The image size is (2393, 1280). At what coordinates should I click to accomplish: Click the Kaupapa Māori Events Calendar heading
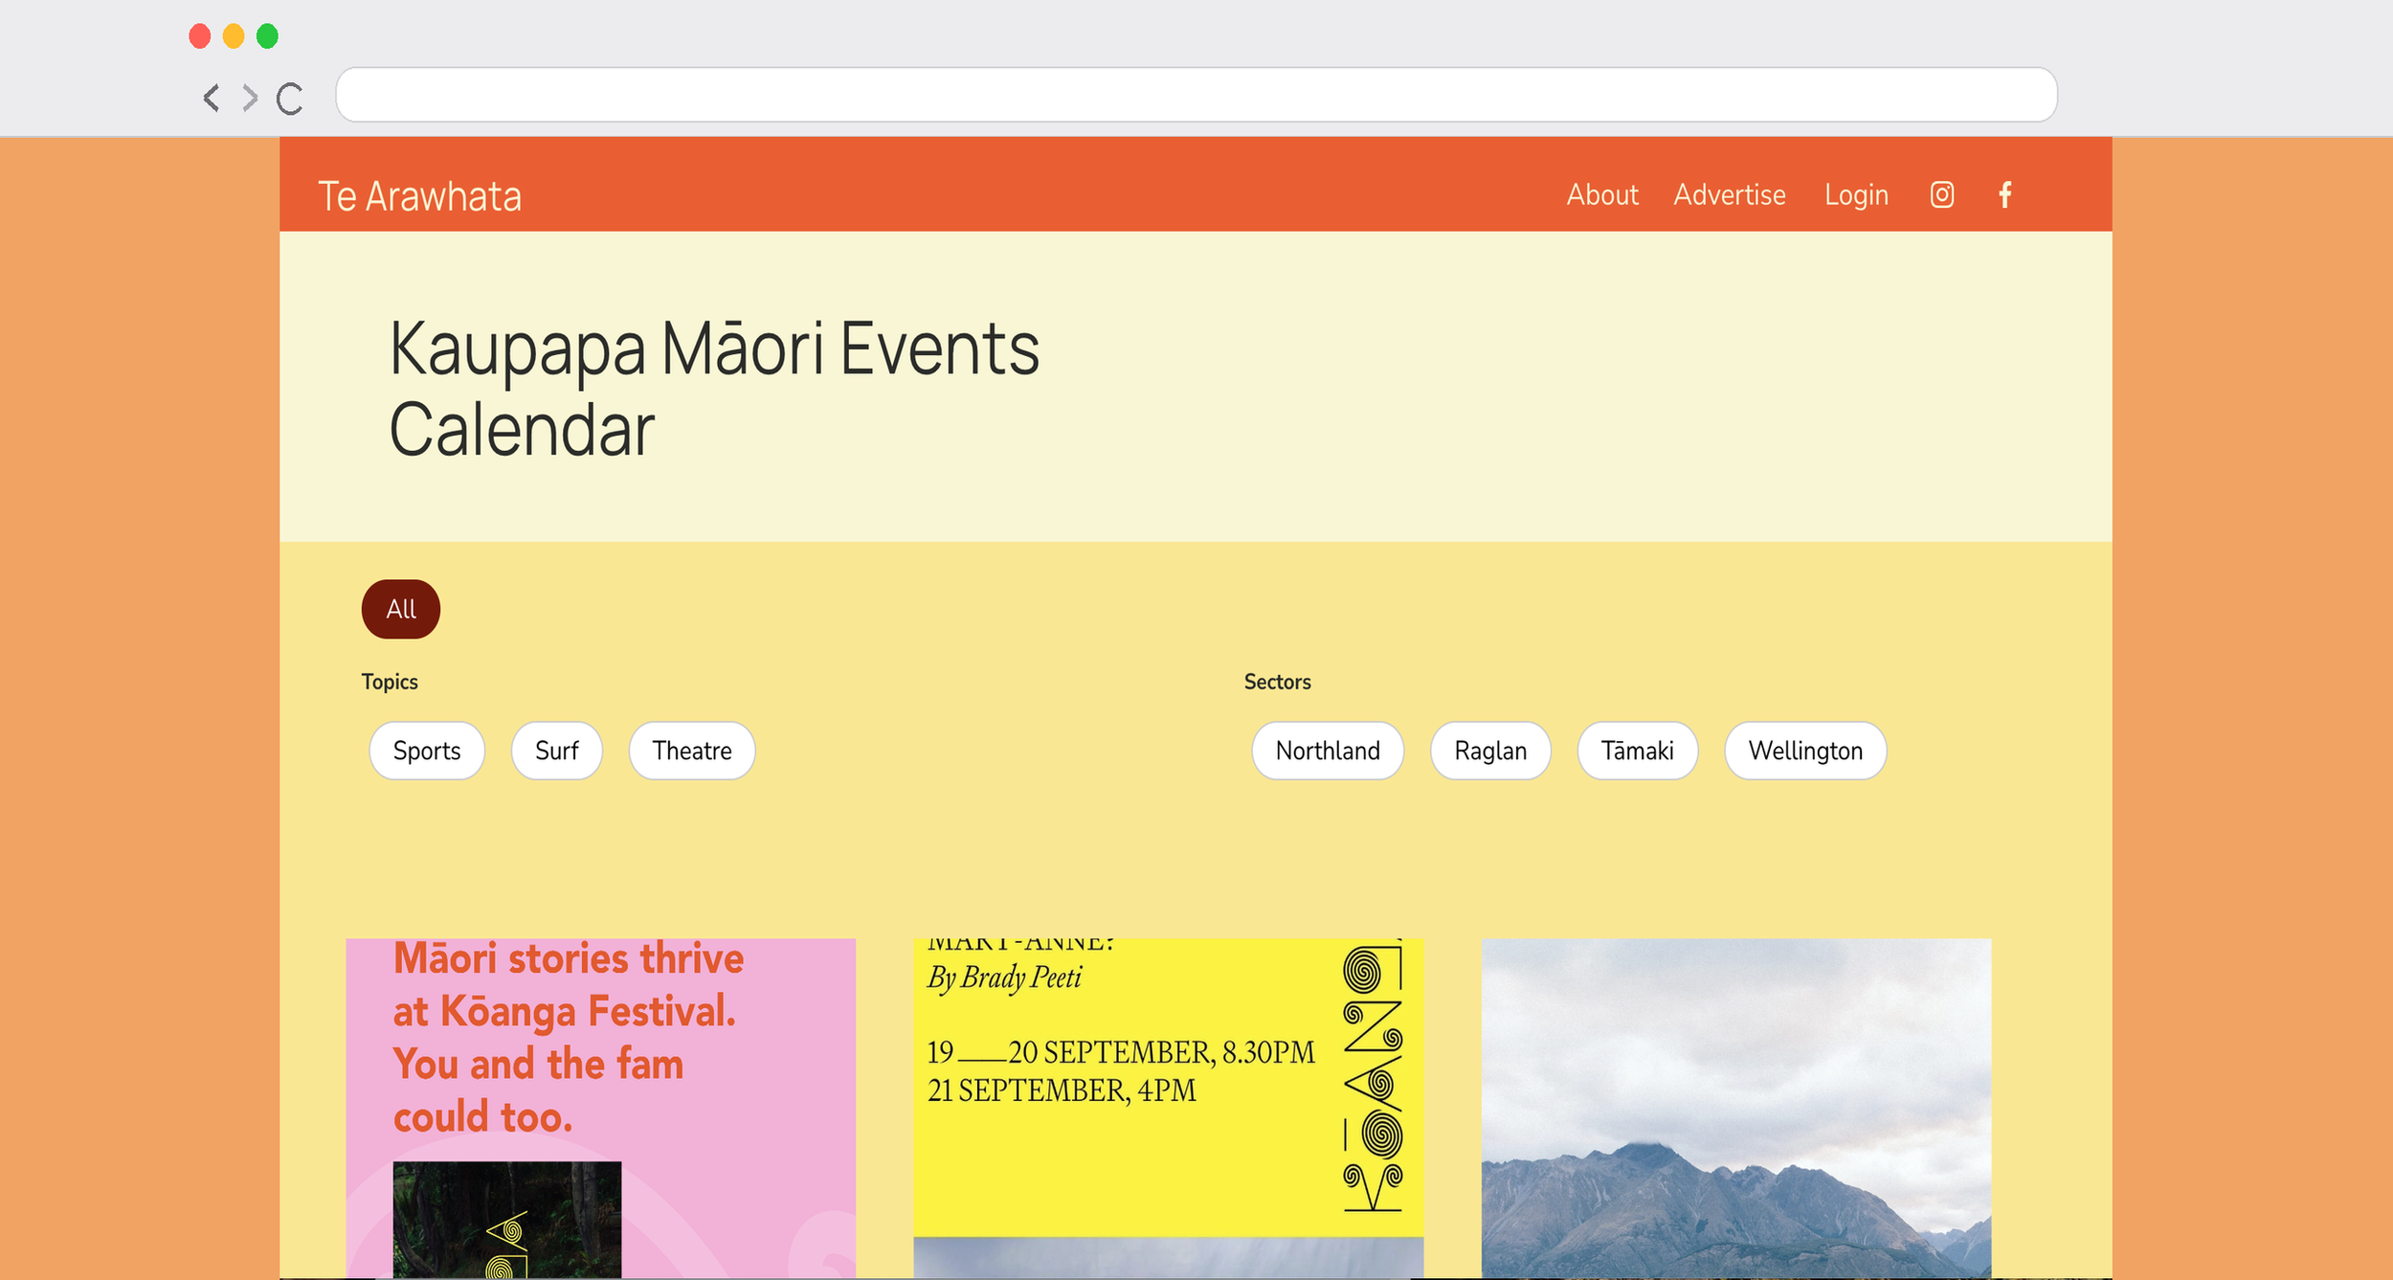click(x=714, y=389)
